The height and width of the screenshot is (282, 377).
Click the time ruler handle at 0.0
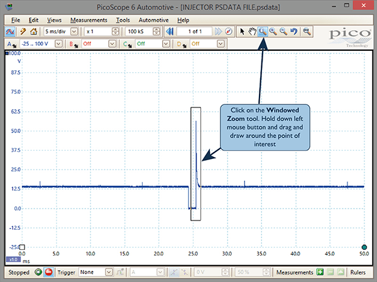coord(22,247)
